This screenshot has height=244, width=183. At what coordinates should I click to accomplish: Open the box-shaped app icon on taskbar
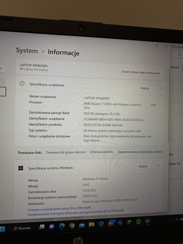coord(129,222)
